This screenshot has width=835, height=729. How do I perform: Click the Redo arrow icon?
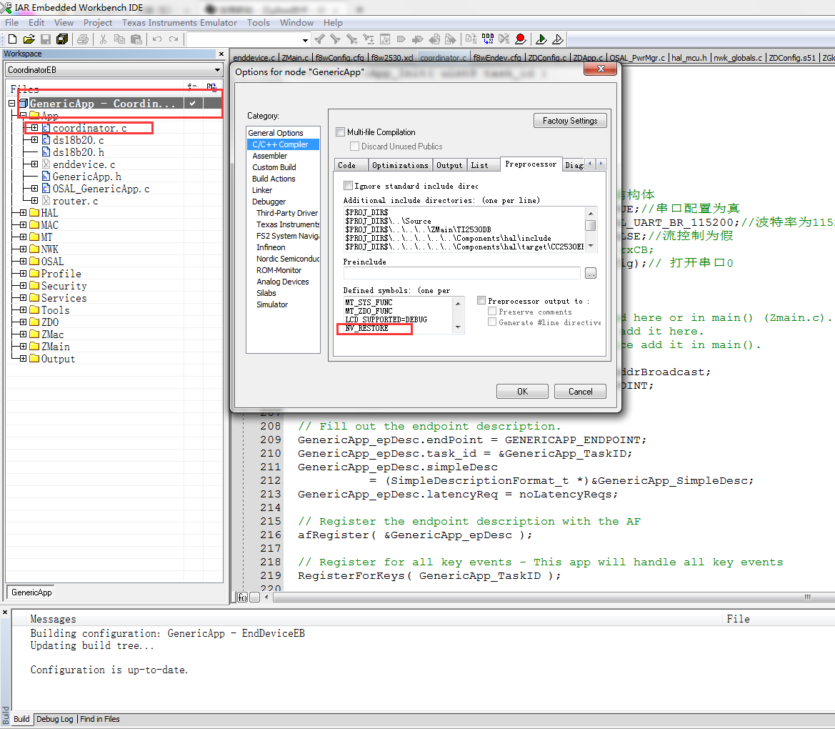click(x=174, y=39)
